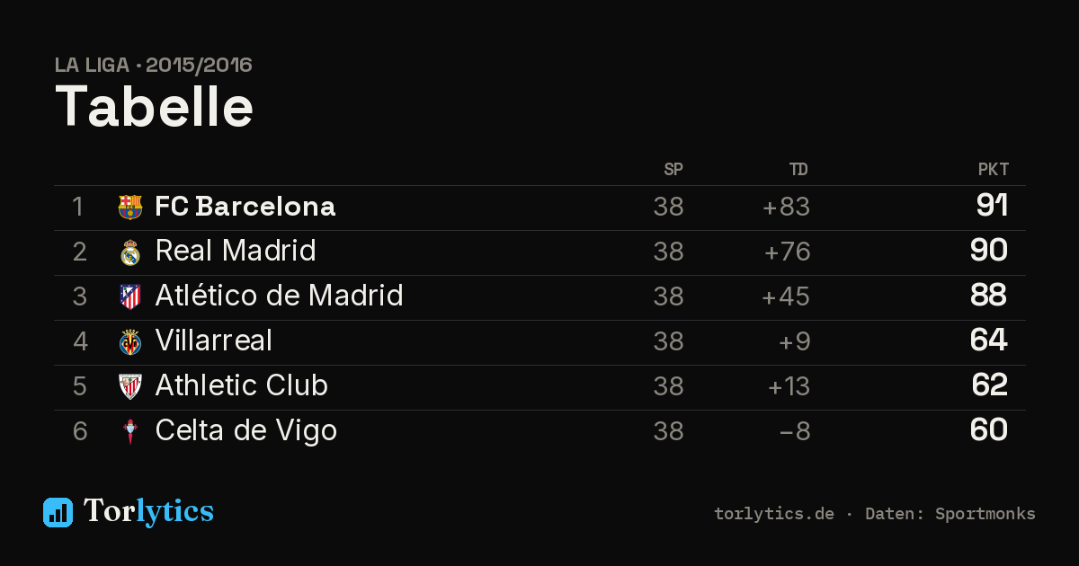Click the Real Madrid crest icon
The width and height of the screenshot is (1079, 566).
click(130, 252)
